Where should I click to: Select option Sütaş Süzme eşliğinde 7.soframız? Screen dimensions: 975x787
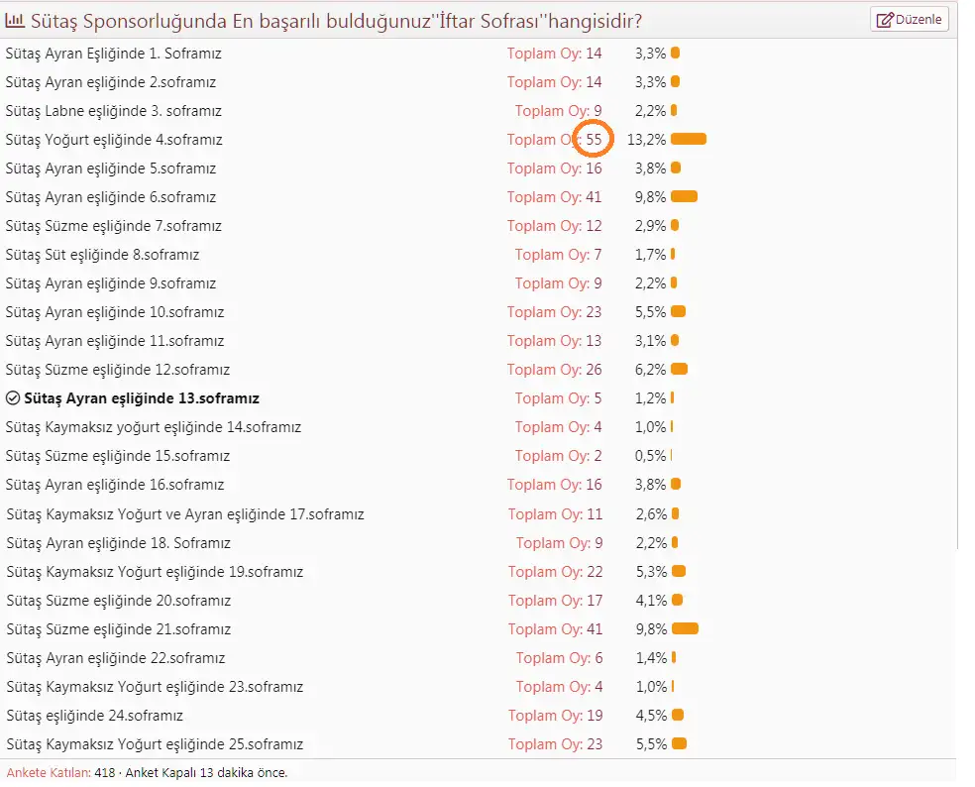pyautogui.click(x=113, y=226)
